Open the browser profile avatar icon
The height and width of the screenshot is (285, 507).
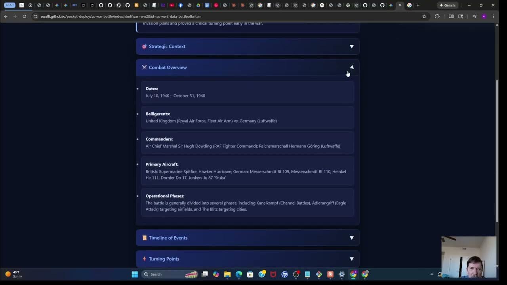(x=484, y=16)
